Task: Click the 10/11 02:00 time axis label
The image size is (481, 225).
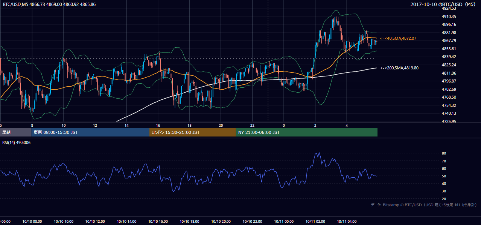Action: point(315,222)
